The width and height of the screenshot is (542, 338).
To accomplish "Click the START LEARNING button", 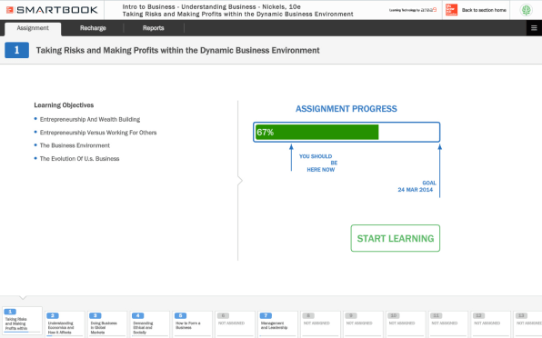I will 396,238.
